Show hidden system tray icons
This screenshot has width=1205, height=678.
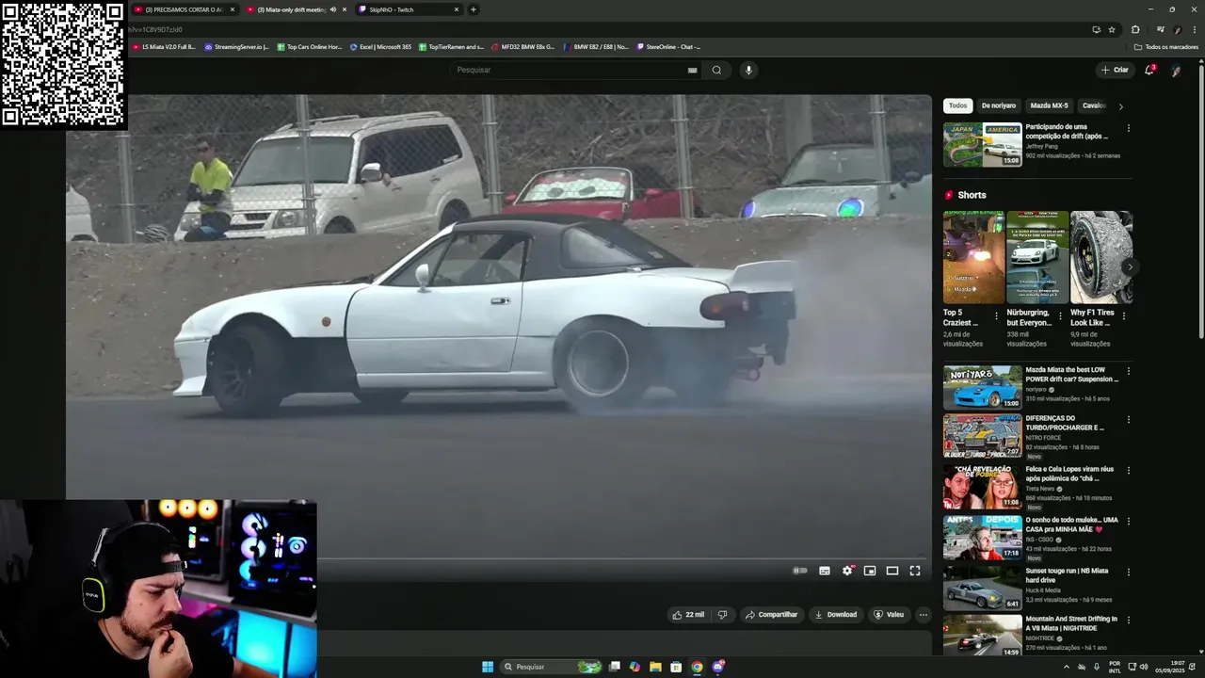pos(1067,667)
